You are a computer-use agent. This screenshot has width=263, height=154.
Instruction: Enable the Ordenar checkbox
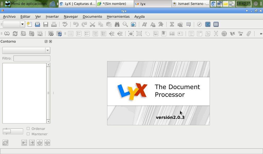(28, 129)
